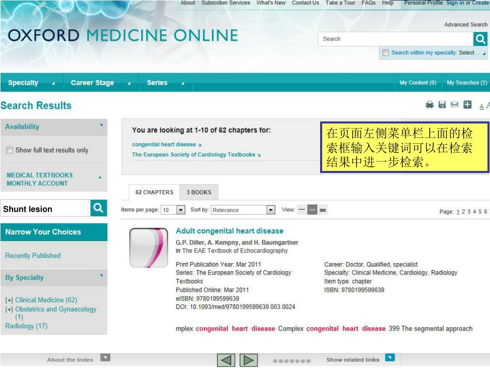Go to next slide arrow
The image size is (490, 368).
249,360
